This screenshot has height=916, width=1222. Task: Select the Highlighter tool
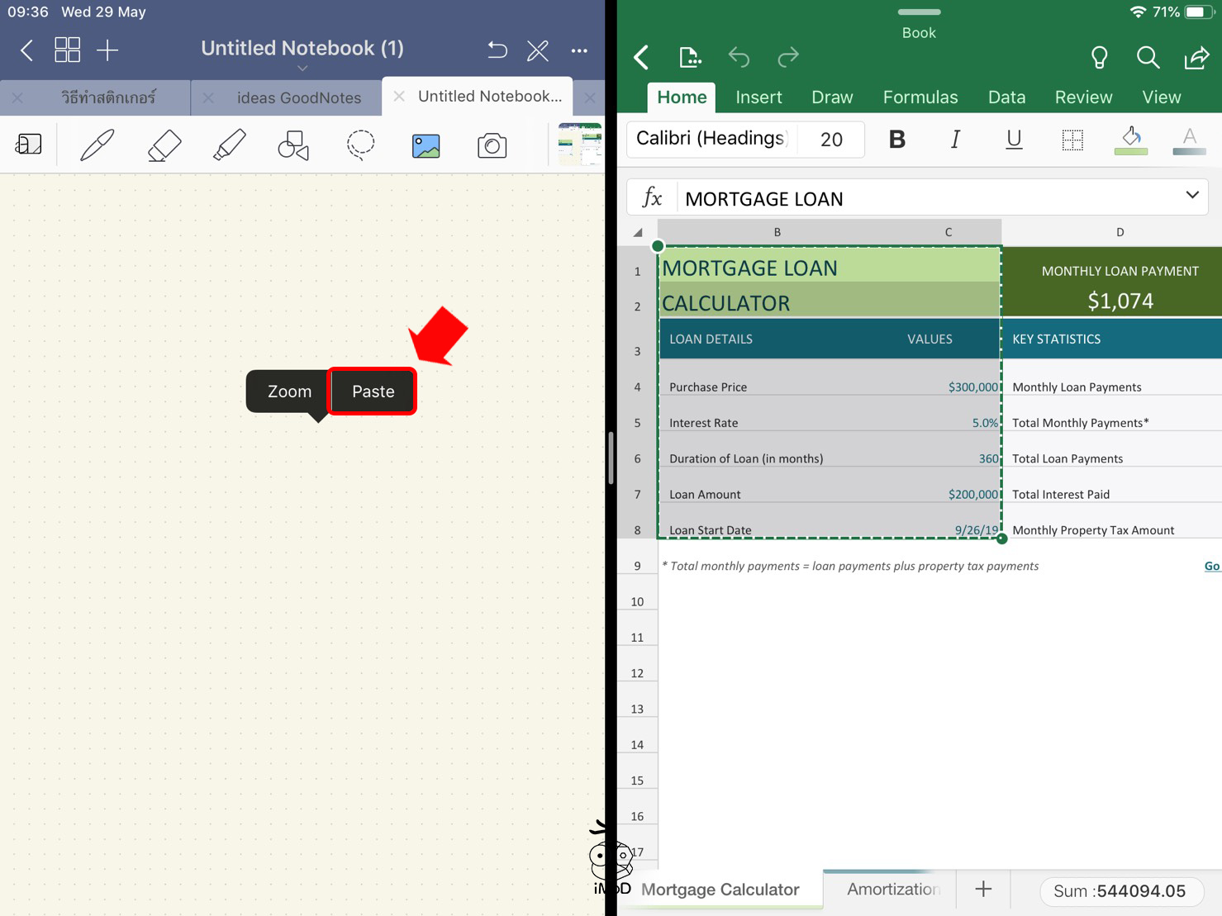tap(229, 145)
